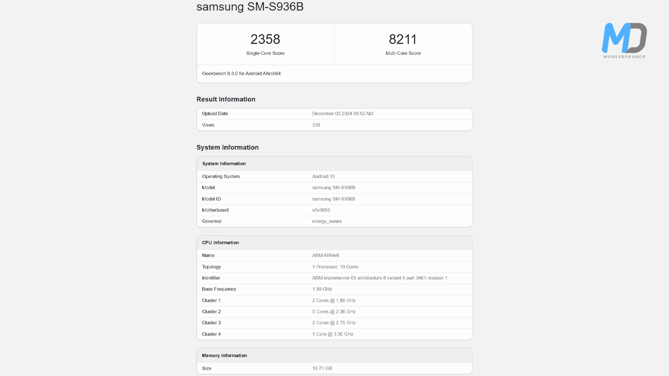Click the Memory Information table header
The image size is (669, 376).
coord(225,356)
